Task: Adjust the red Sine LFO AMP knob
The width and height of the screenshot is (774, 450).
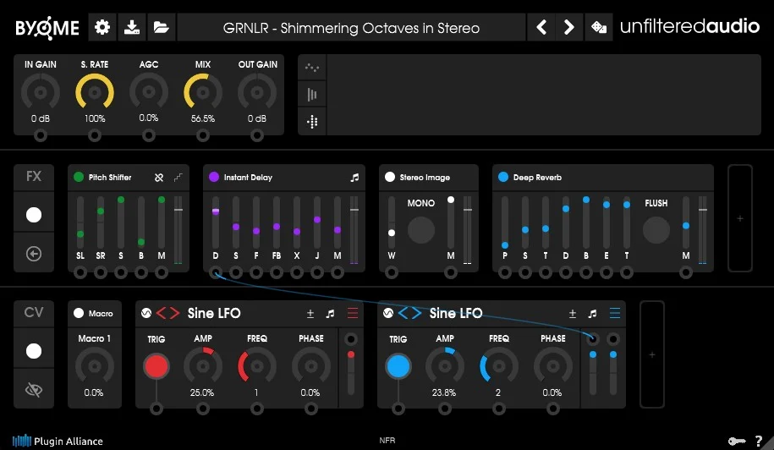Action: 203,366
